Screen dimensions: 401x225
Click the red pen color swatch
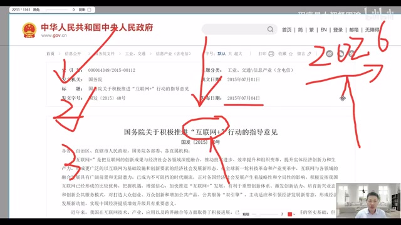289,214
